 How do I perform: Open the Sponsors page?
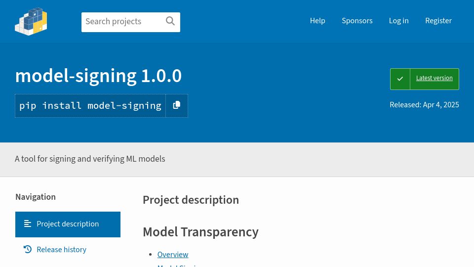tap(357, 21)
